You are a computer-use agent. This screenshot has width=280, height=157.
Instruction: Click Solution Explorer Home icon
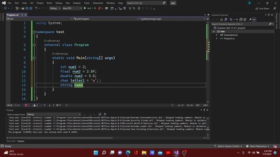[221, 20]
